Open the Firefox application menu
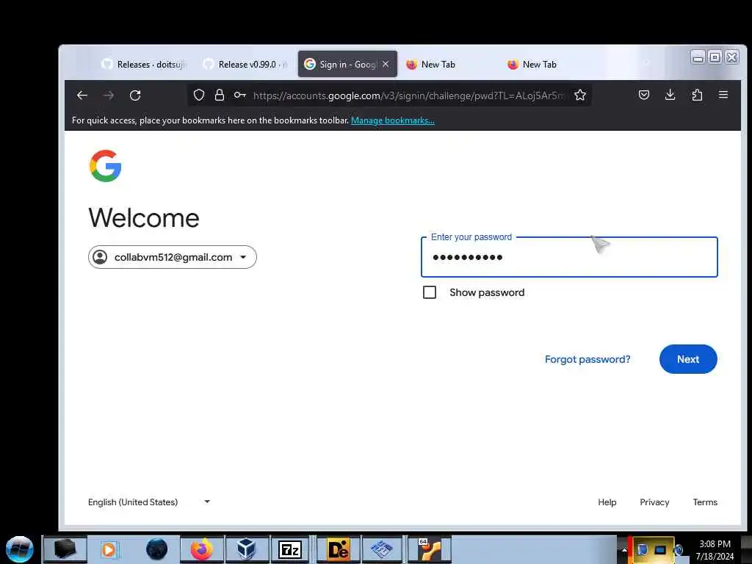The image size is (752, 564). coord(723,95)
